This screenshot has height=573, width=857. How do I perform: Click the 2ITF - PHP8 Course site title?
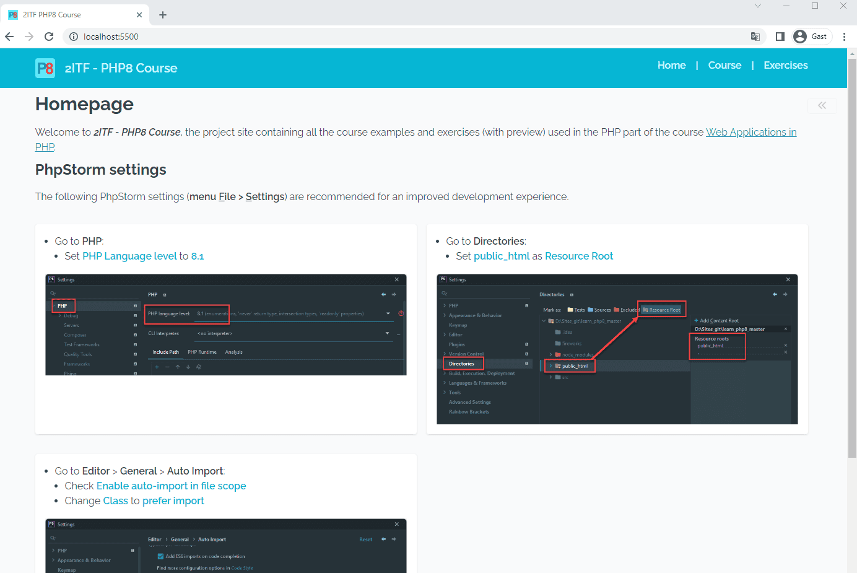[x=121, y=68]
